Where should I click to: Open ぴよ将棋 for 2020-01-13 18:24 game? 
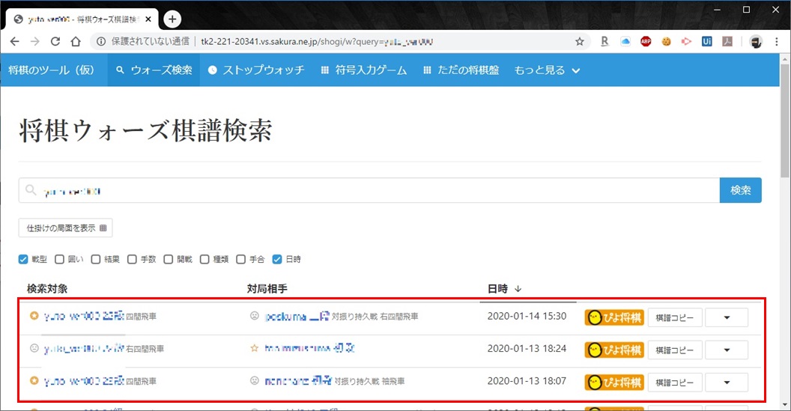click(614, 350)
